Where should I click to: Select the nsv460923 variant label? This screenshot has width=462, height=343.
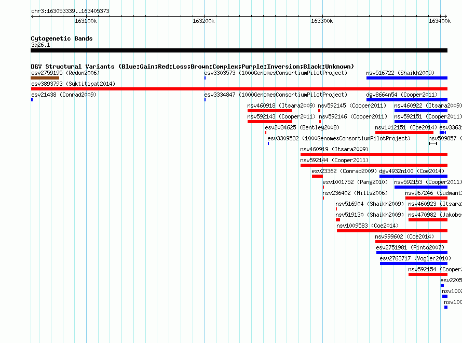(x=435, y=204)
